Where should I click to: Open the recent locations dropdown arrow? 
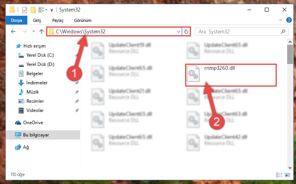pyautogui.click(x=33, y=31)
